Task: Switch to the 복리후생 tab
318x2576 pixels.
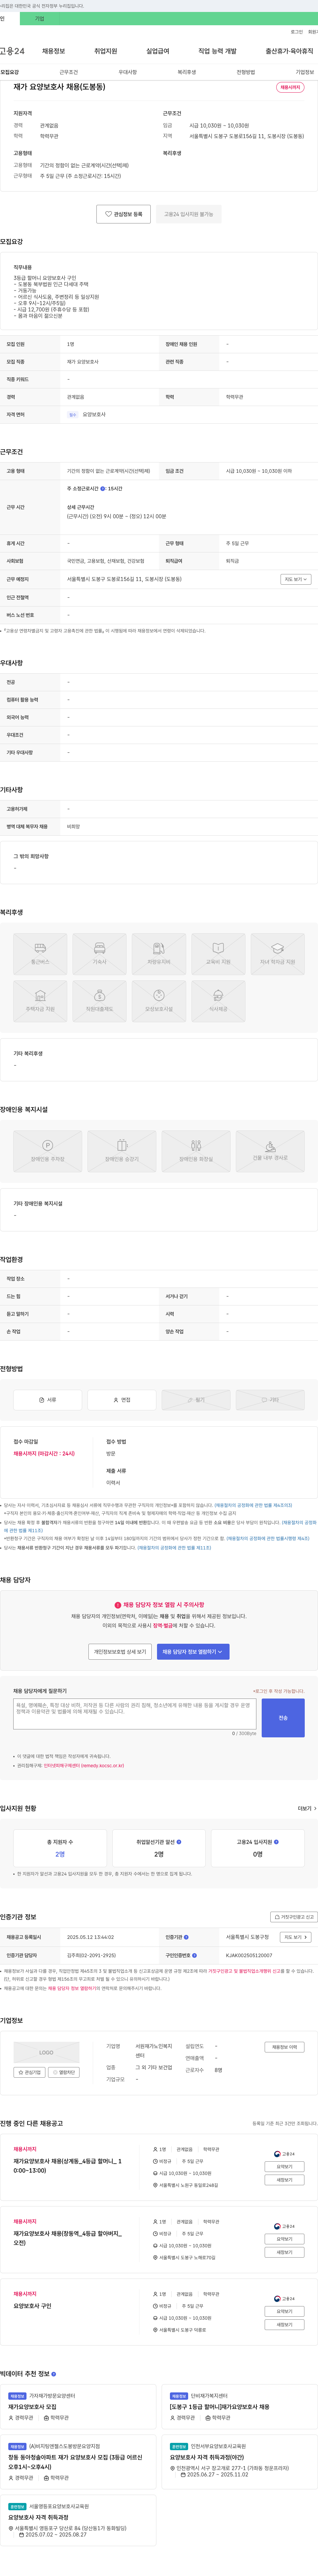Action: coord(186,72)
